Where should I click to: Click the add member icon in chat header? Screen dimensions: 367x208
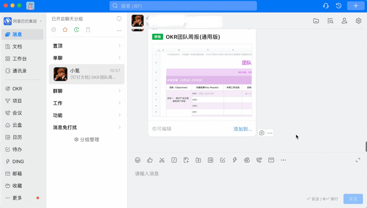pyautogui.click(x=344, y=21)
